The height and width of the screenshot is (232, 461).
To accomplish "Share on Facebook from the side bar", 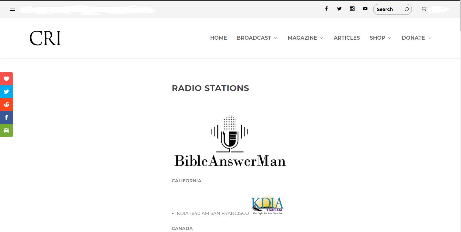I will pyautogui.click(x=6, y=117).
